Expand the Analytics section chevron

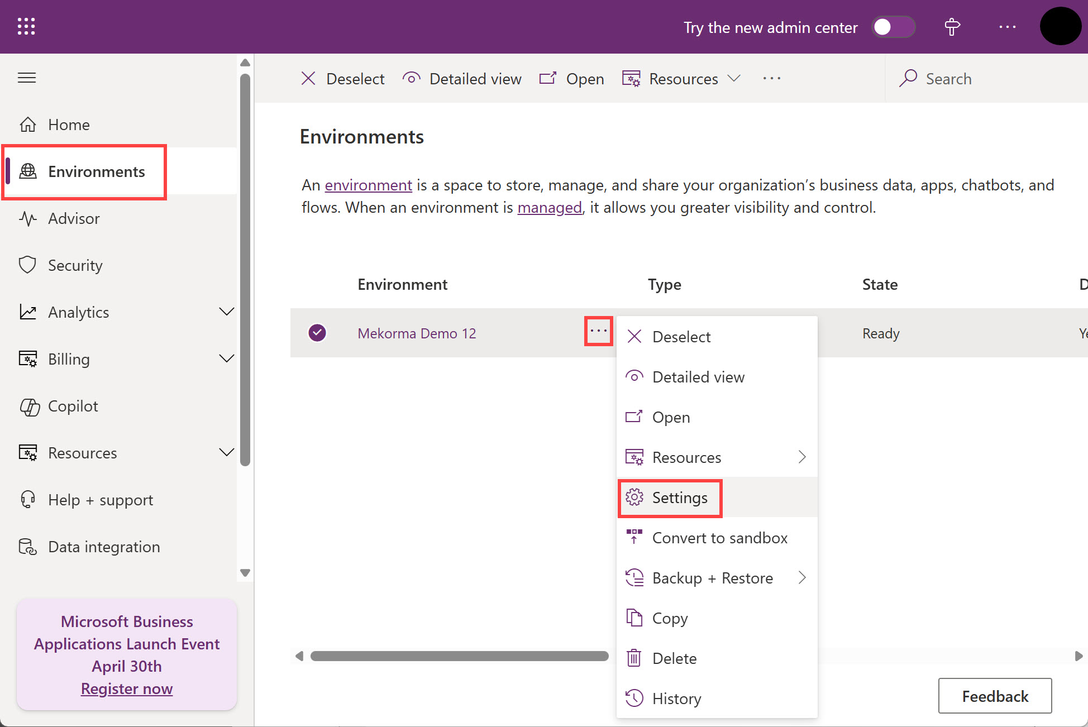pyautogui.click(x=226, y=312)
